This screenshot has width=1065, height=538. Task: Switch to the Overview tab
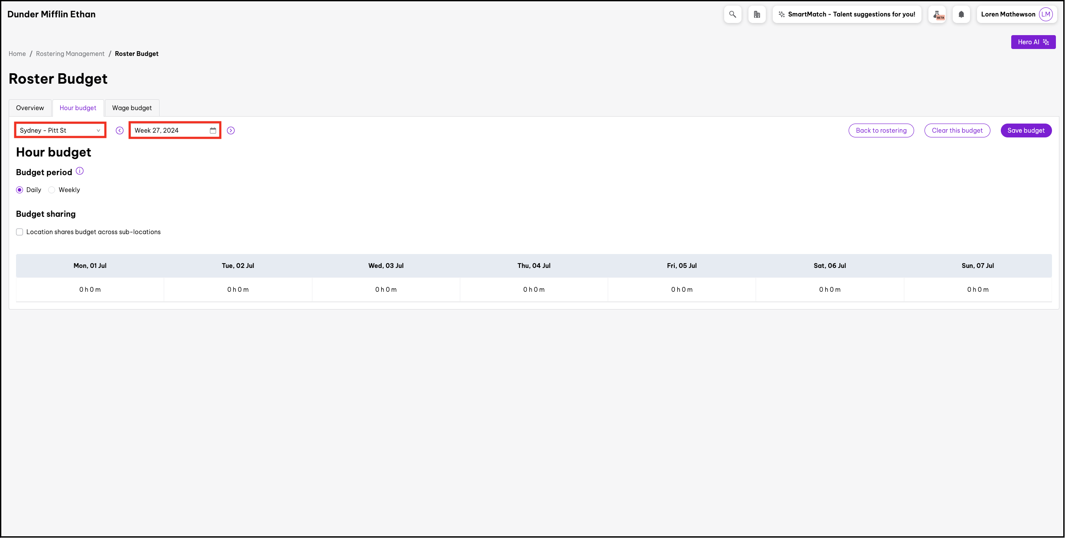tap(30, 108)
